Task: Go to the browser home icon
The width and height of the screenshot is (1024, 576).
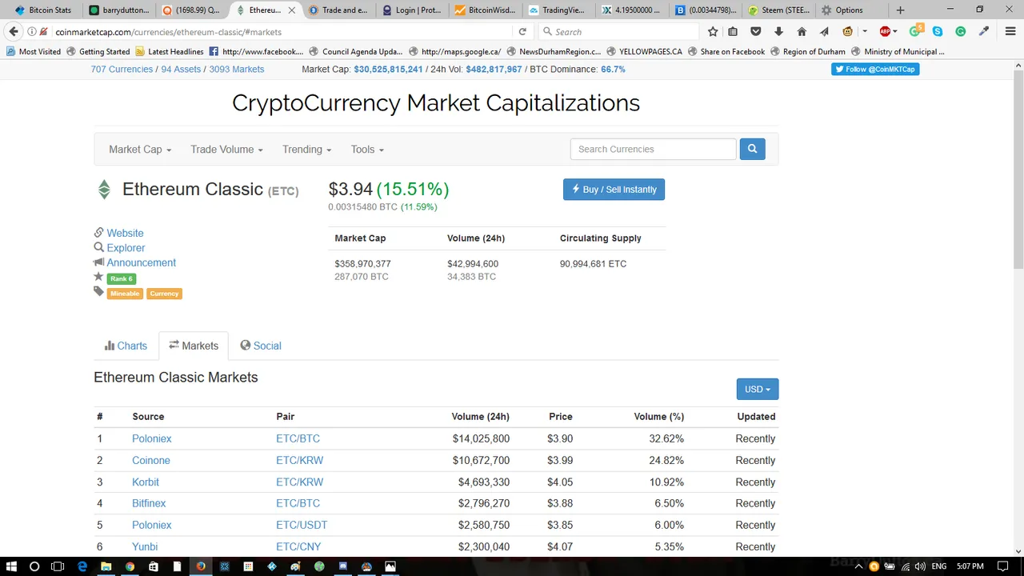Action: [802, 32]
